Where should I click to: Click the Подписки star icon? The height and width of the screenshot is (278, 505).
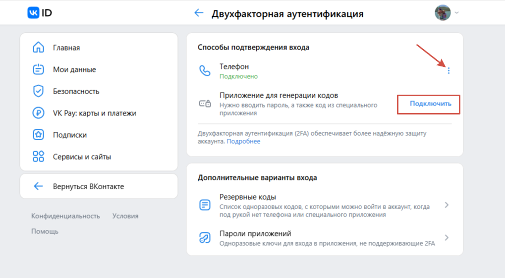click(x=38, y=135)
